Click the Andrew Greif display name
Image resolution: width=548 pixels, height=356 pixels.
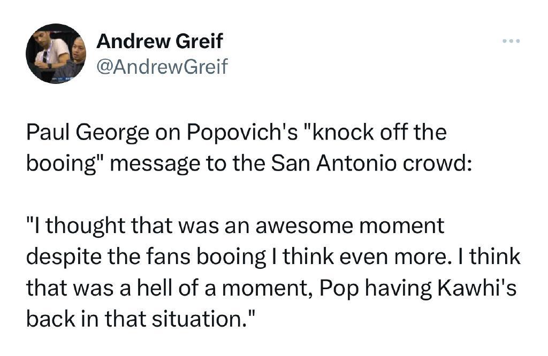tap(159, 41)
